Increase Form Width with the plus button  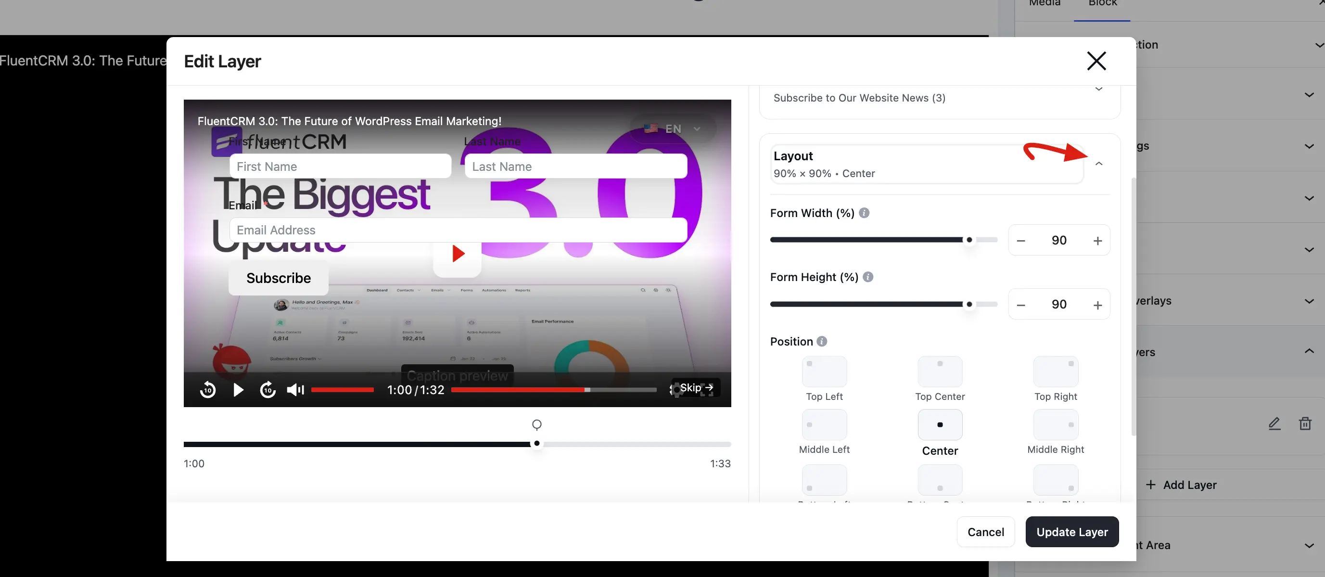pyautogui.click(x=1097, y=241)
